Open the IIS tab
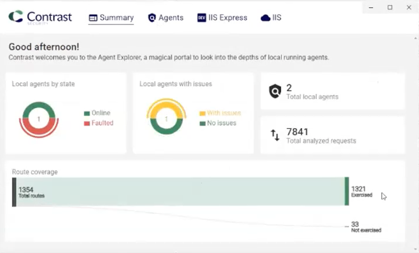 276,18
